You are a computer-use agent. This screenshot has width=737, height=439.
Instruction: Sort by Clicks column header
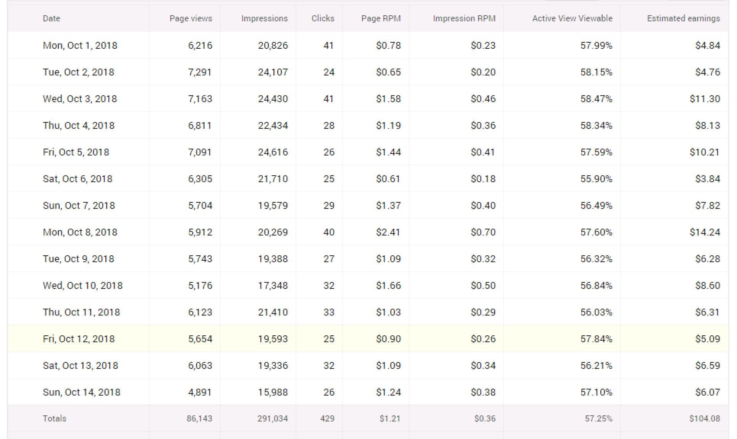click(x=323, y=18)
